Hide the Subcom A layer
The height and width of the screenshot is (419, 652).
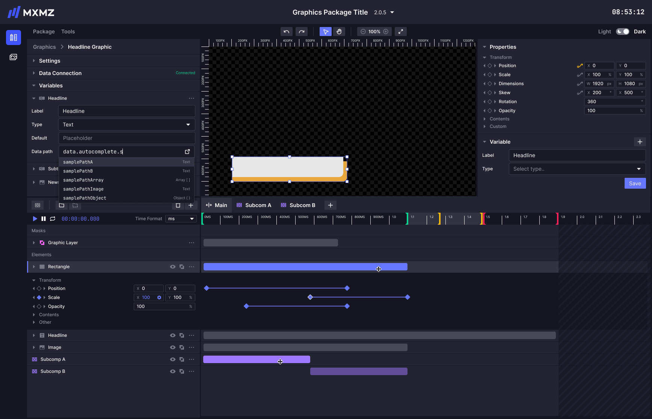(173, 359)
